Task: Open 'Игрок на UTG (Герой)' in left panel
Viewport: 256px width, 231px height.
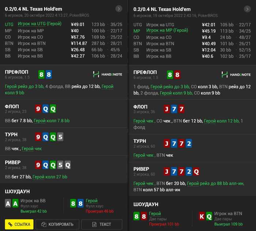Action: [x=39, y=24]
